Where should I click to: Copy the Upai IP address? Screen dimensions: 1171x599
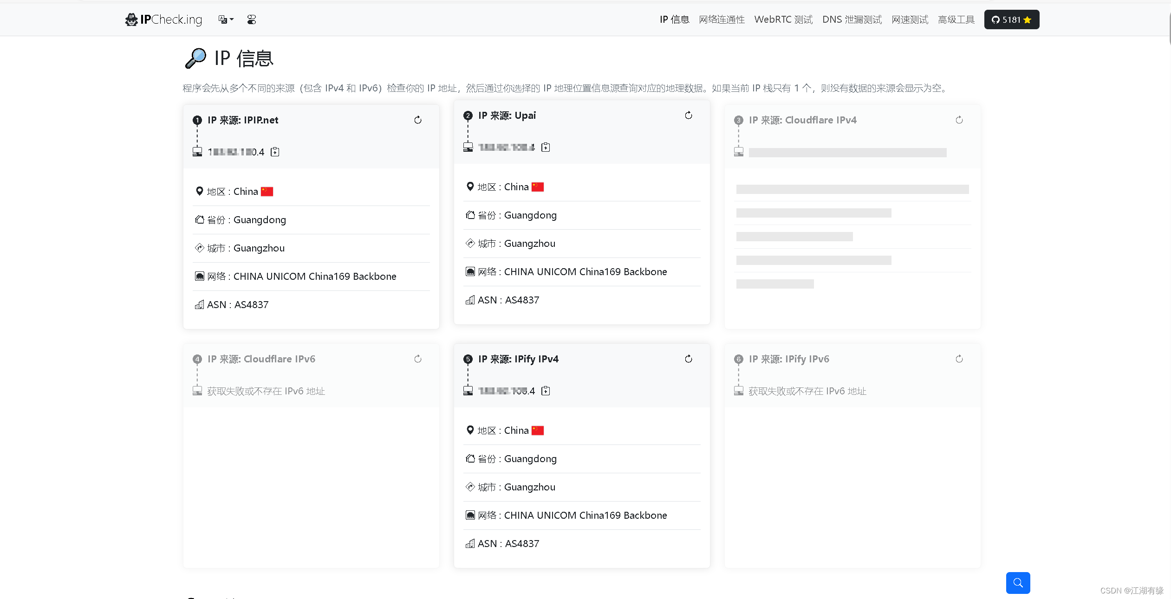(x=546, y=148)
